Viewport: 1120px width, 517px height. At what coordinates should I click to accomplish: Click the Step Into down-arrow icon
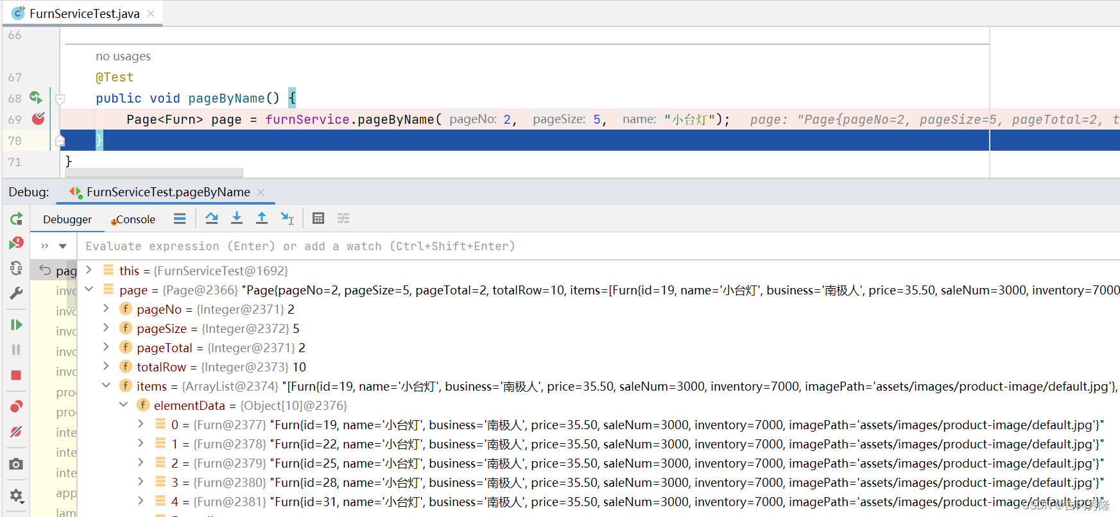pyautogui.click(x=237, y=219)
